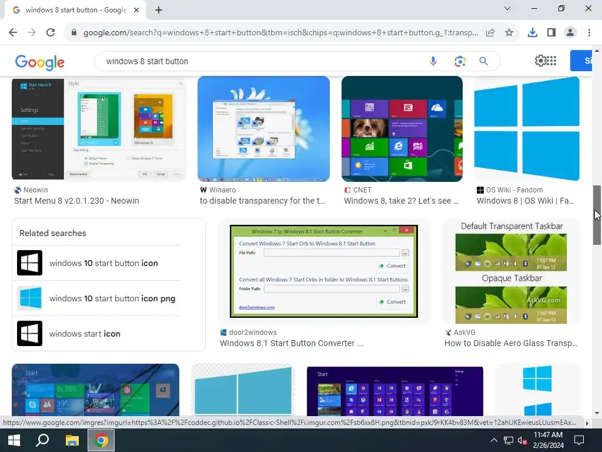Show hidden system tray icons
Image resolution: width=602 pixels, height=452 pixels.
[x=494, y=440]
